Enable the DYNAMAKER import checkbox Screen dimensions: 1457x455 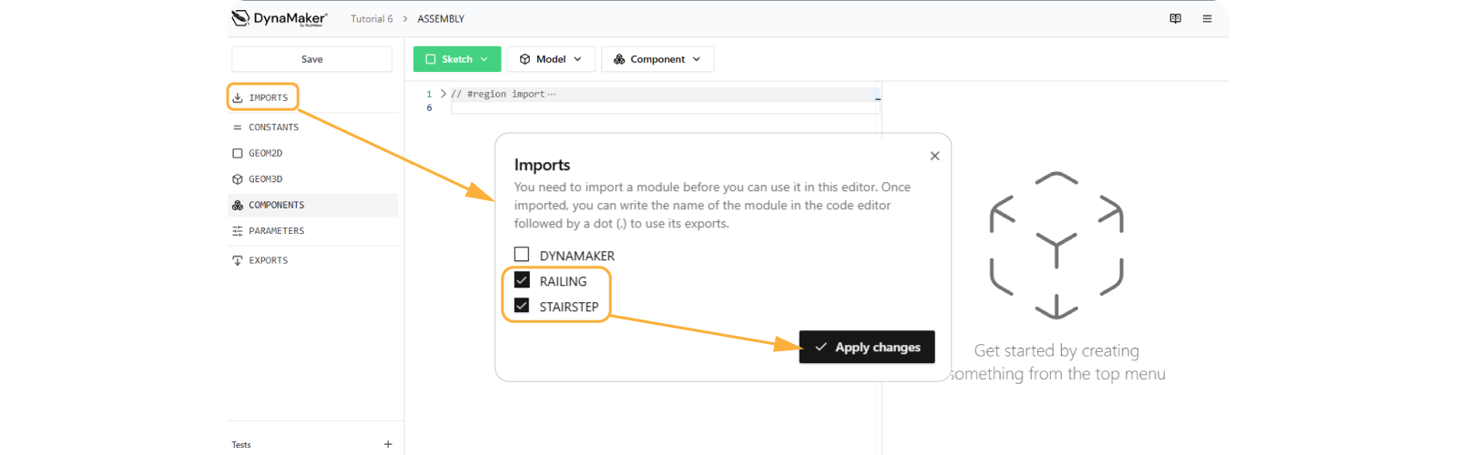point(522,255)
